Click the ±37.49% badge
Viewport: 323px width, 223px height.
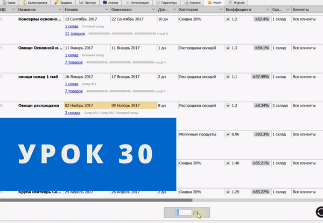[261, 77]
